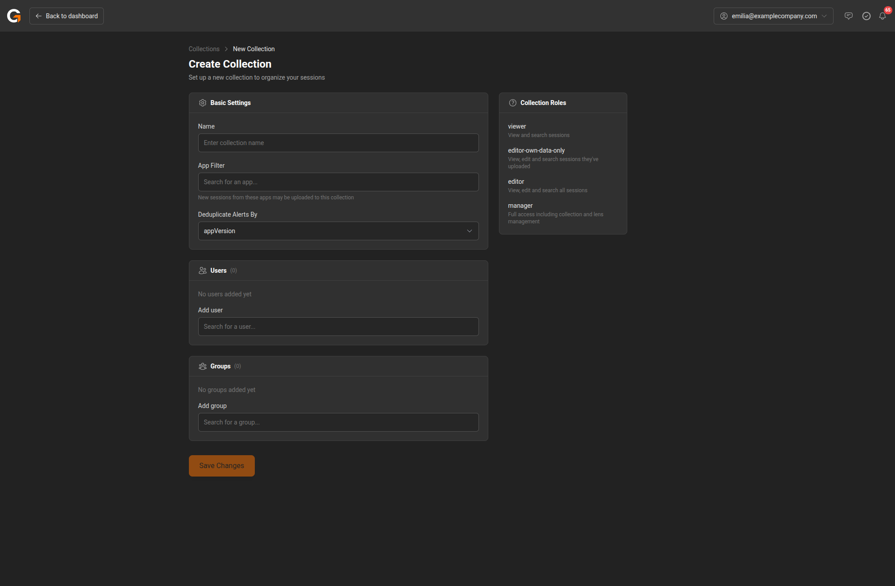Click the Groups section icon
The width and height of the screenshot is (895, 586).
pyautogui.click(x=202, y=366)
